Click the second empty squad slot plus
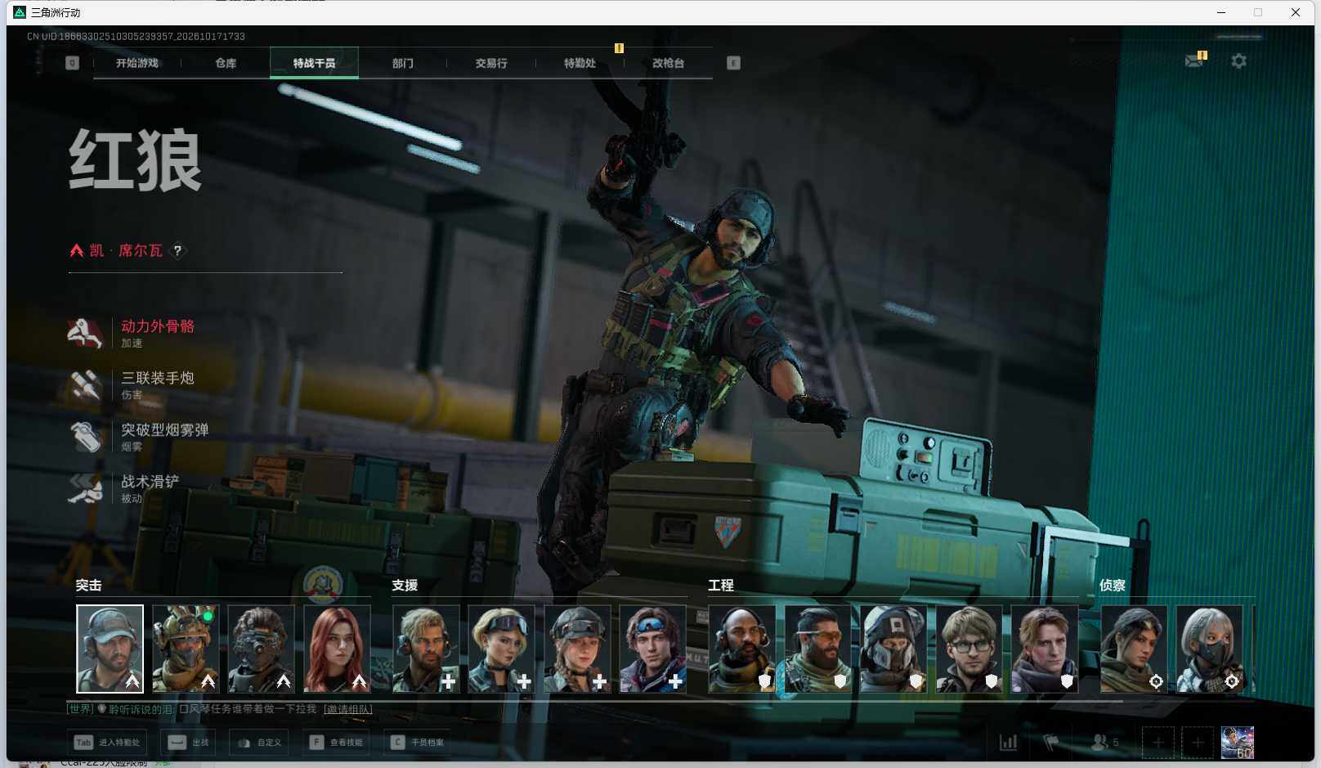The height and width of the screenshot is (768, 1321). tap(1198, 743)
